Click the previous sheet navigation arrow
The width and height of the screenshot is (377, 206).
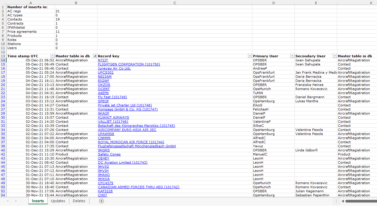tap(8, 201)
